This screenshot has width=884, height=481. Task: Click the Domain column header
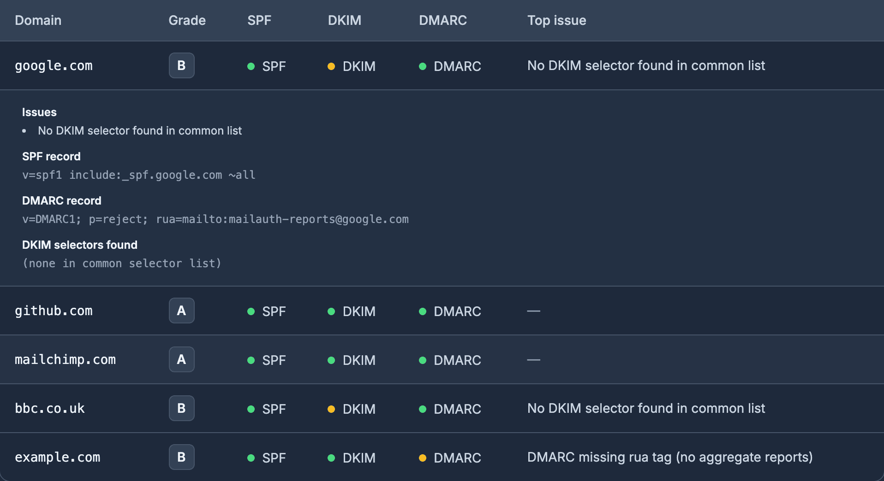(x=38, y=20)
